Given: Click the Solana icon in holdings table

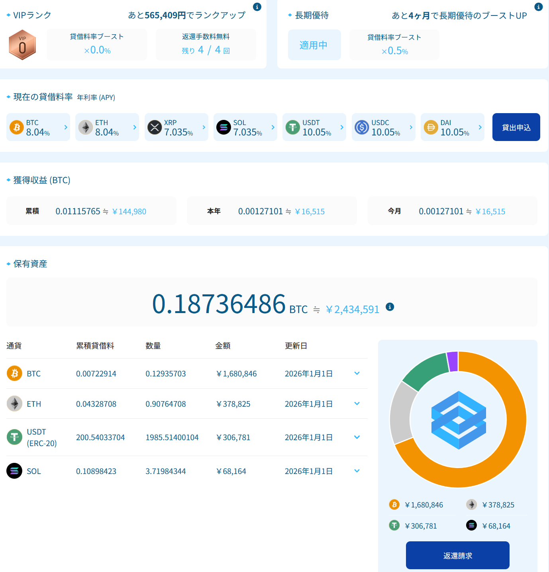Looking at the screenshot, I should coord(15,471).
